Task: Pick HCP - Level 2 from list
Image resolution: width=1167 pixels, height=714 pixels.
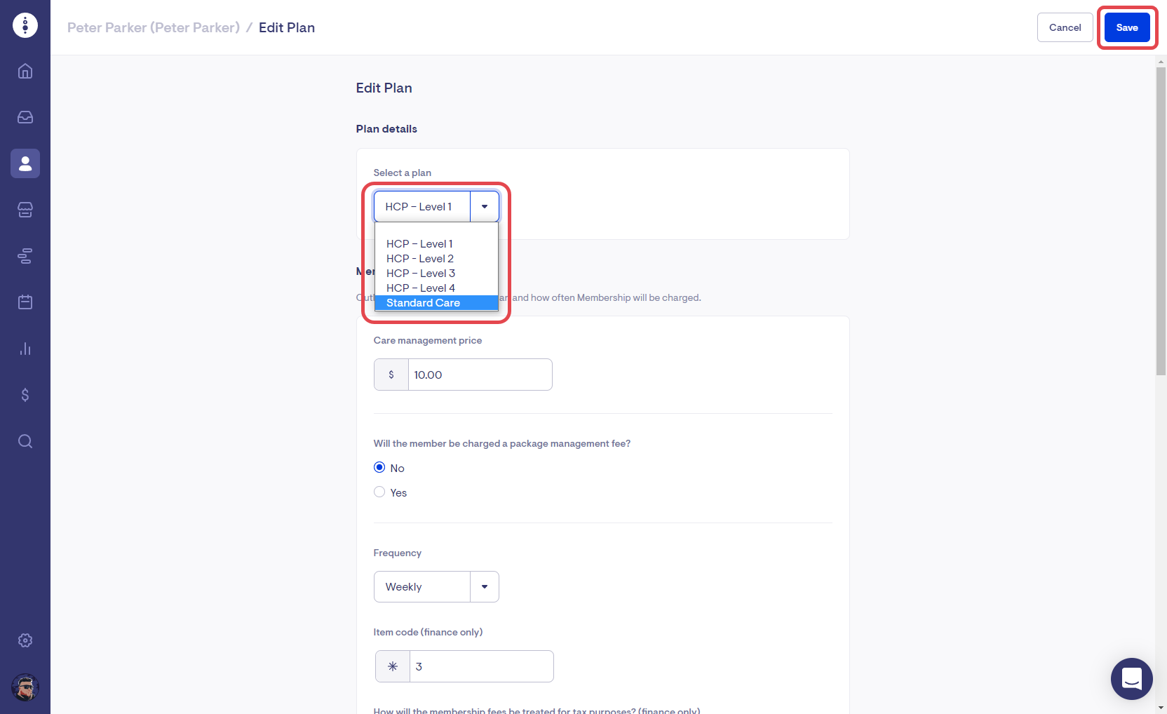Action: (420, 259)
